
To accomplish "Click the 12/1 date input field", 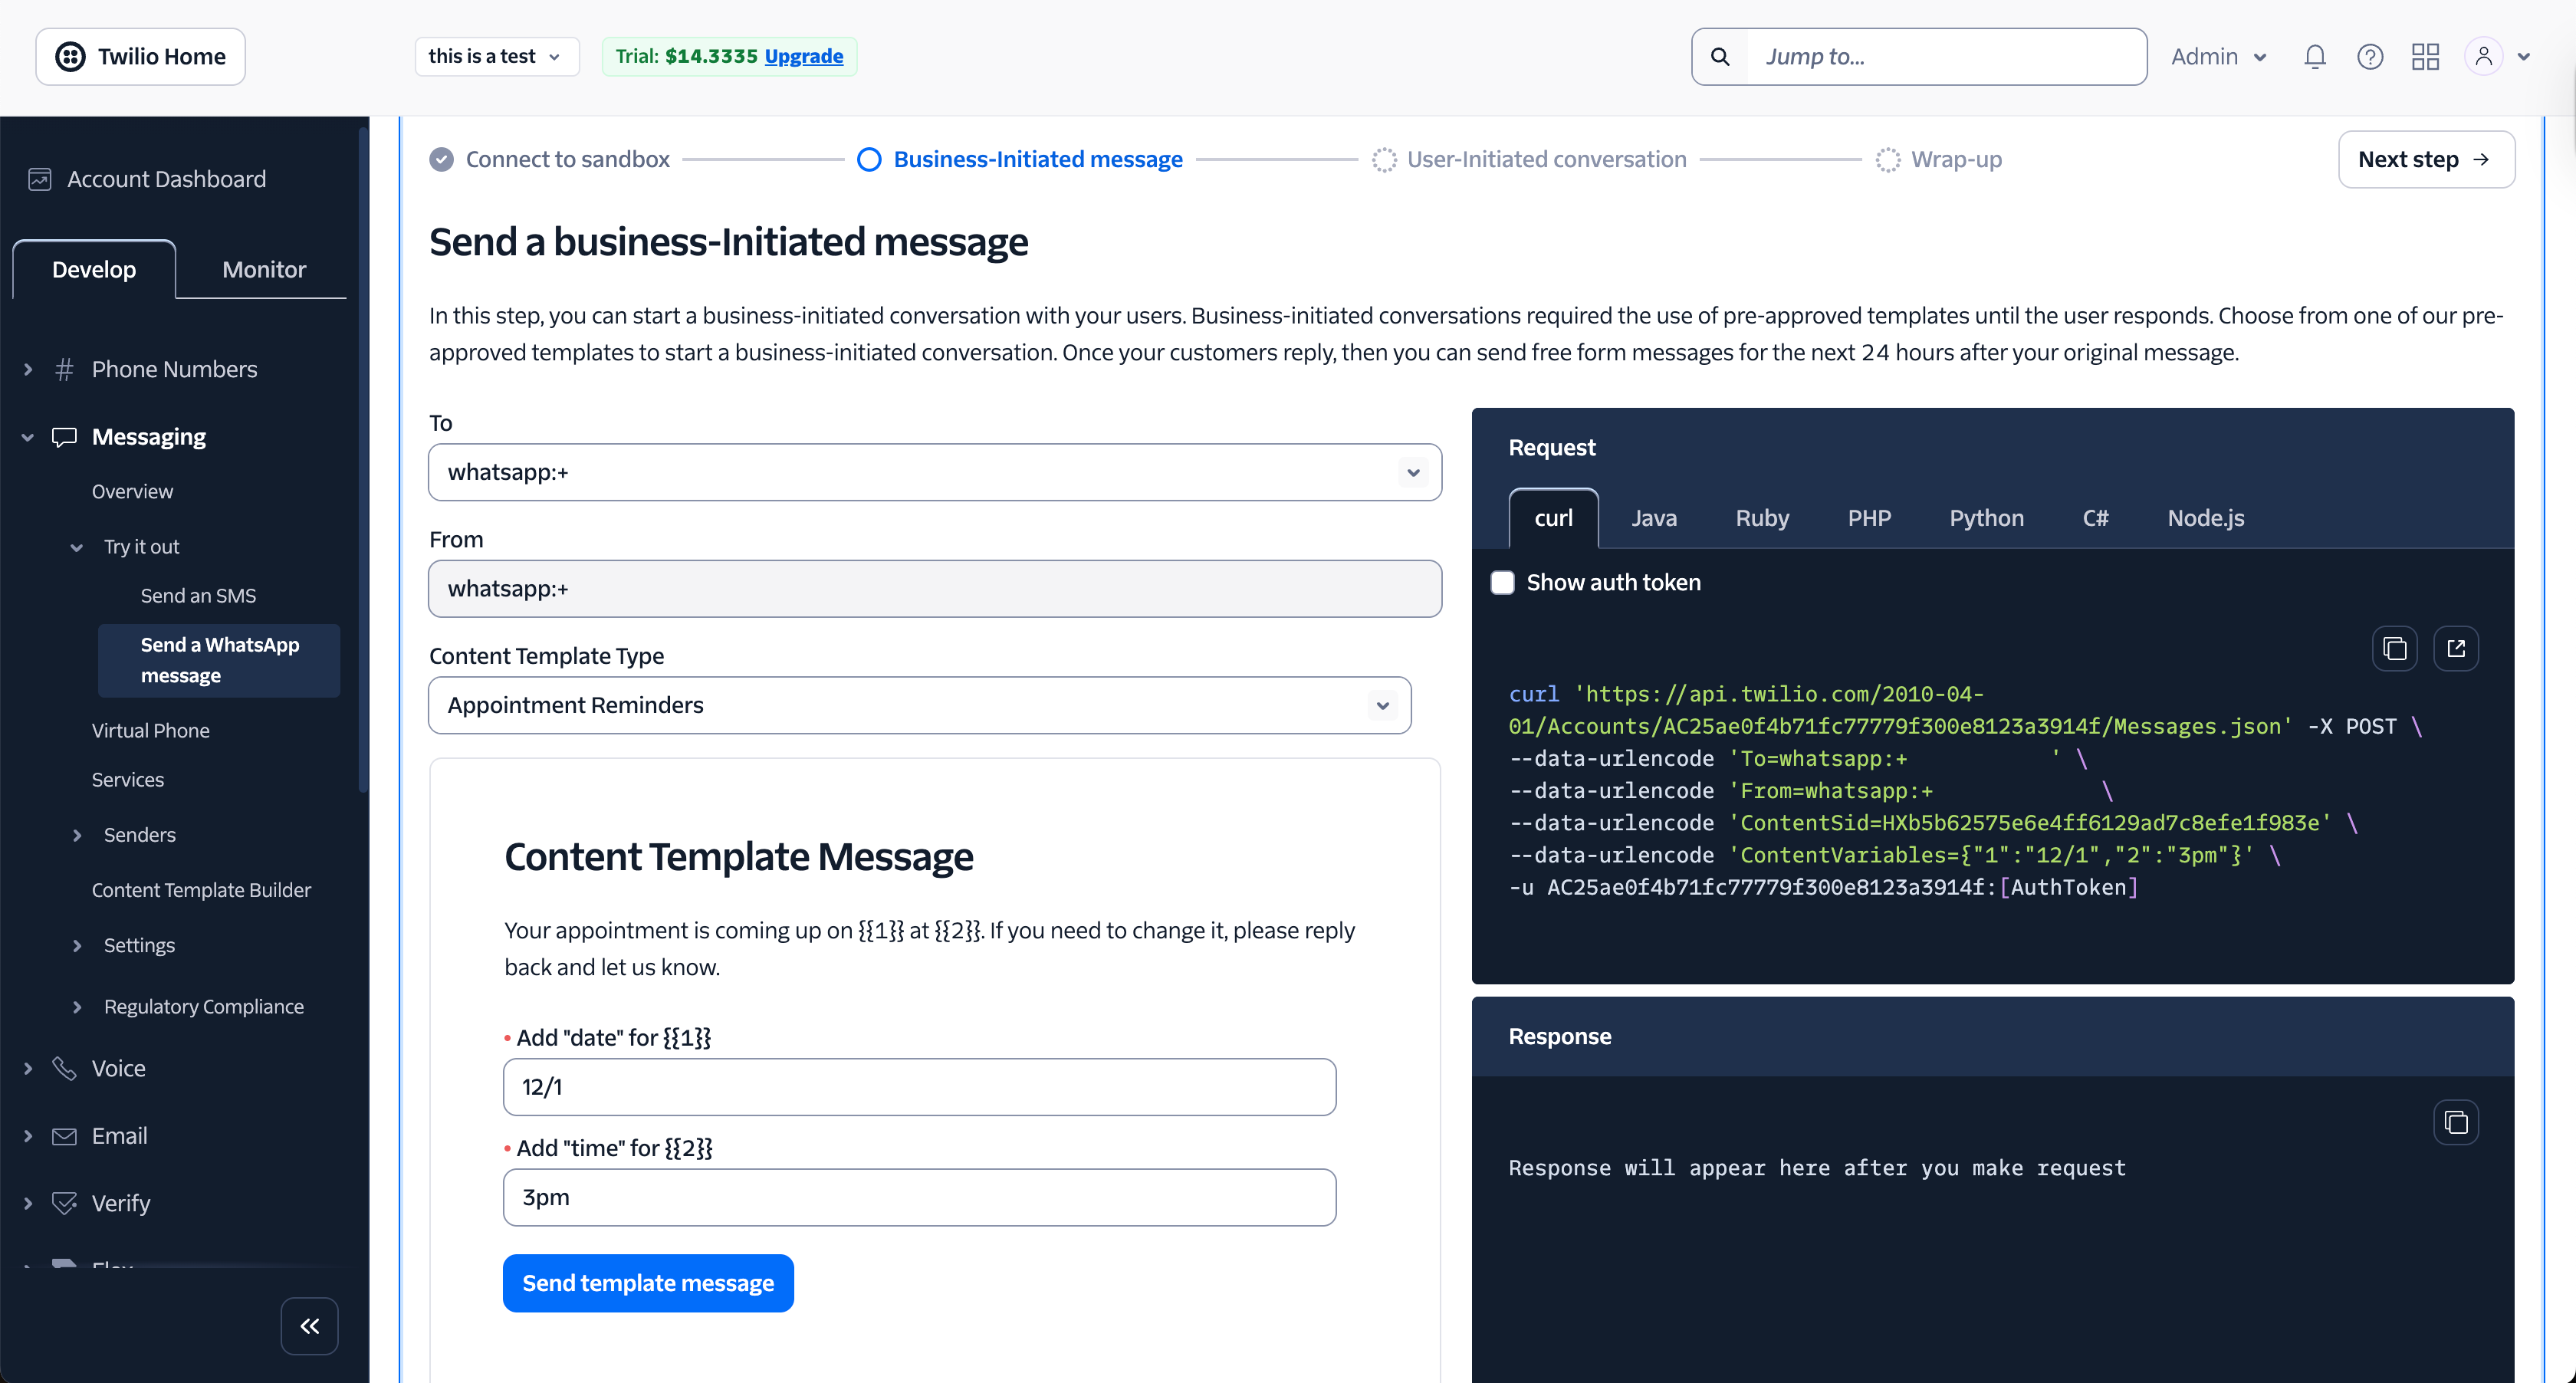I will (919, 1086).
